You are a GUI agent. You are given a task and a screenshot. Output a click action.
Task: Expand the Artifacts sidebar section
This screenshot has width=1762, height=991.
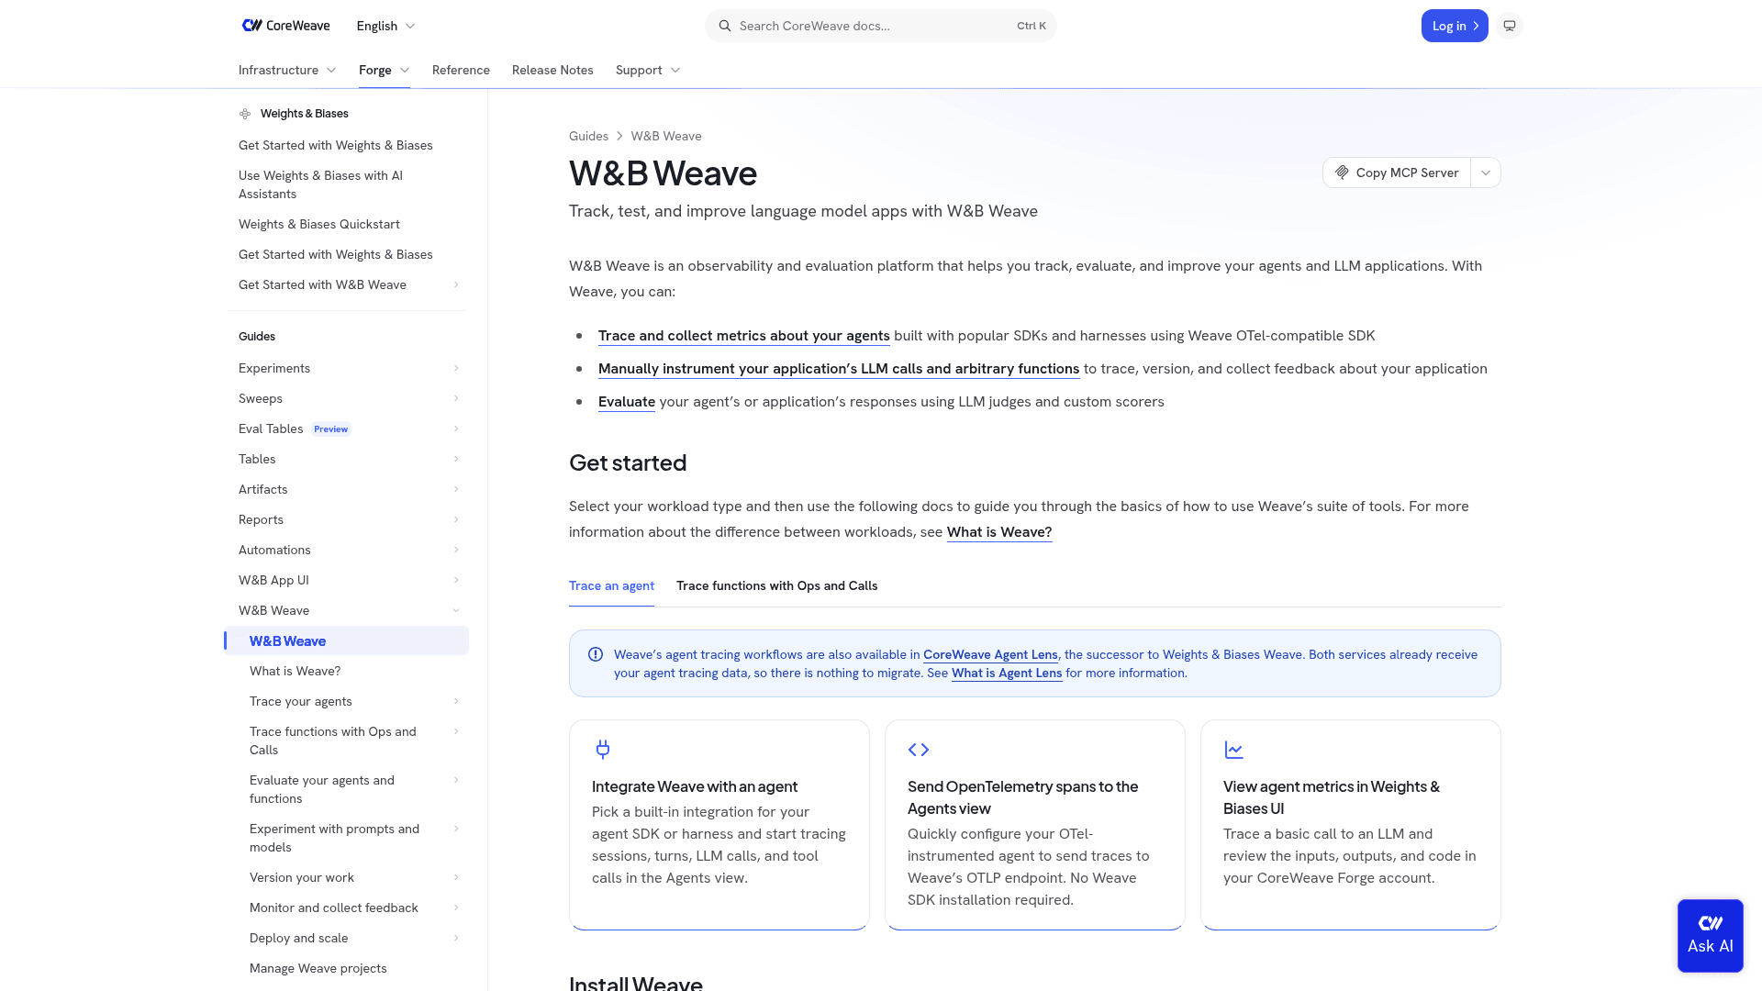click(348, 489)
